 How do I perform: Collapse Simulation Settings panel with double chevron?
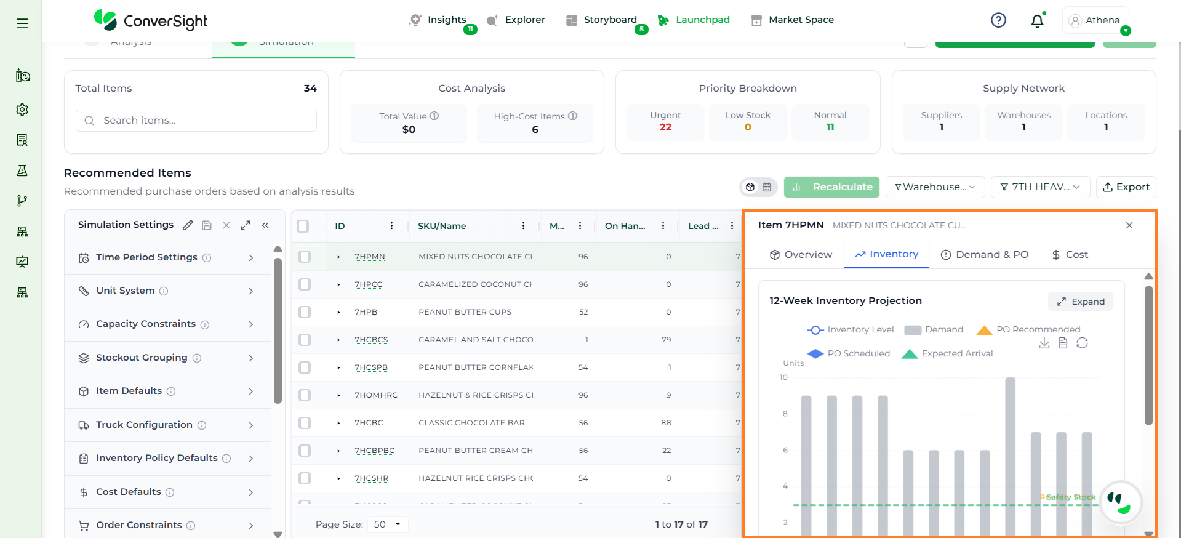pos(265,225)
